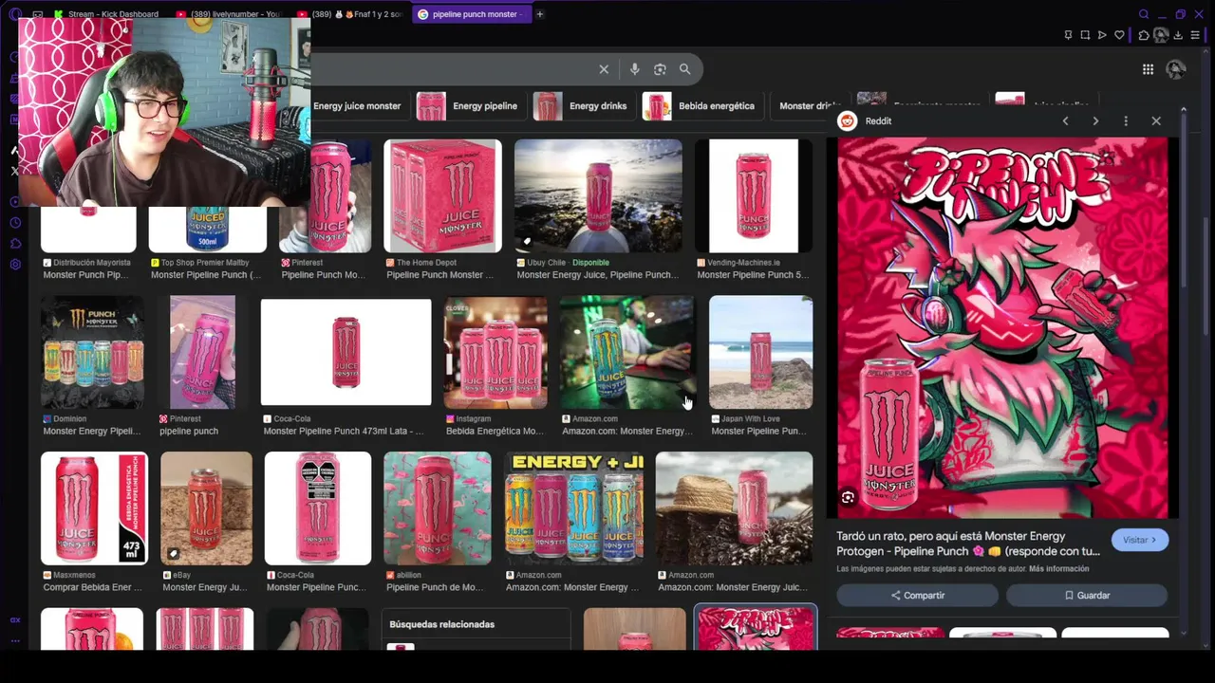Viewport: 1215px width, 683px height.
Task: Click Guardar to save image
Action: tap(1087, 596)
